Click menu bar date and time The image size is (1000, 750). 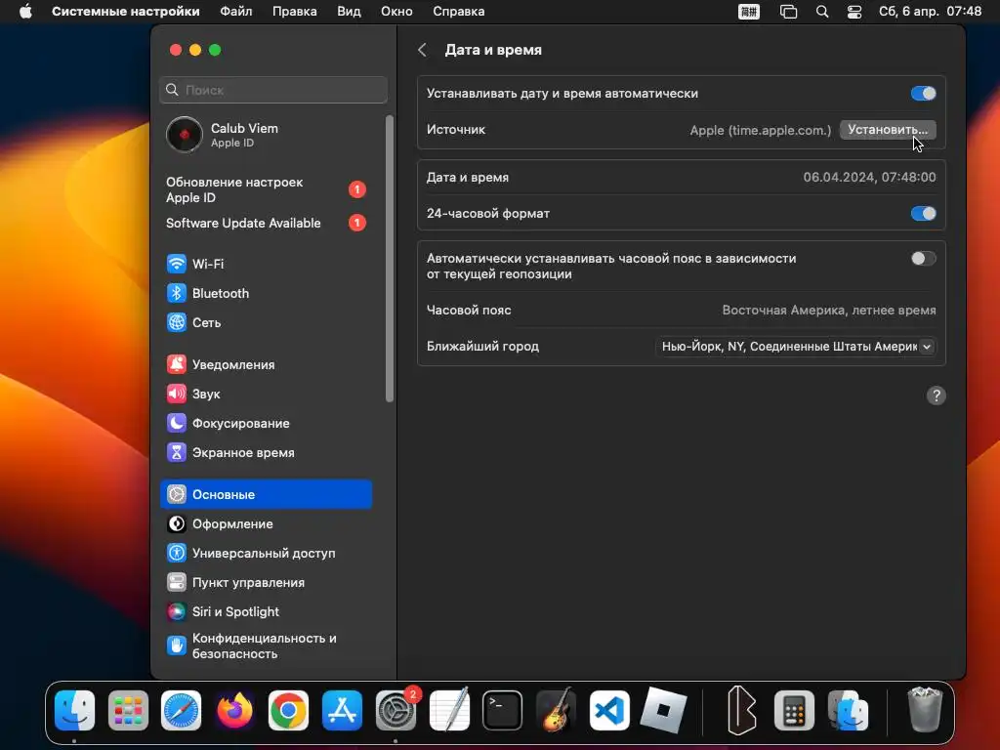930,12
